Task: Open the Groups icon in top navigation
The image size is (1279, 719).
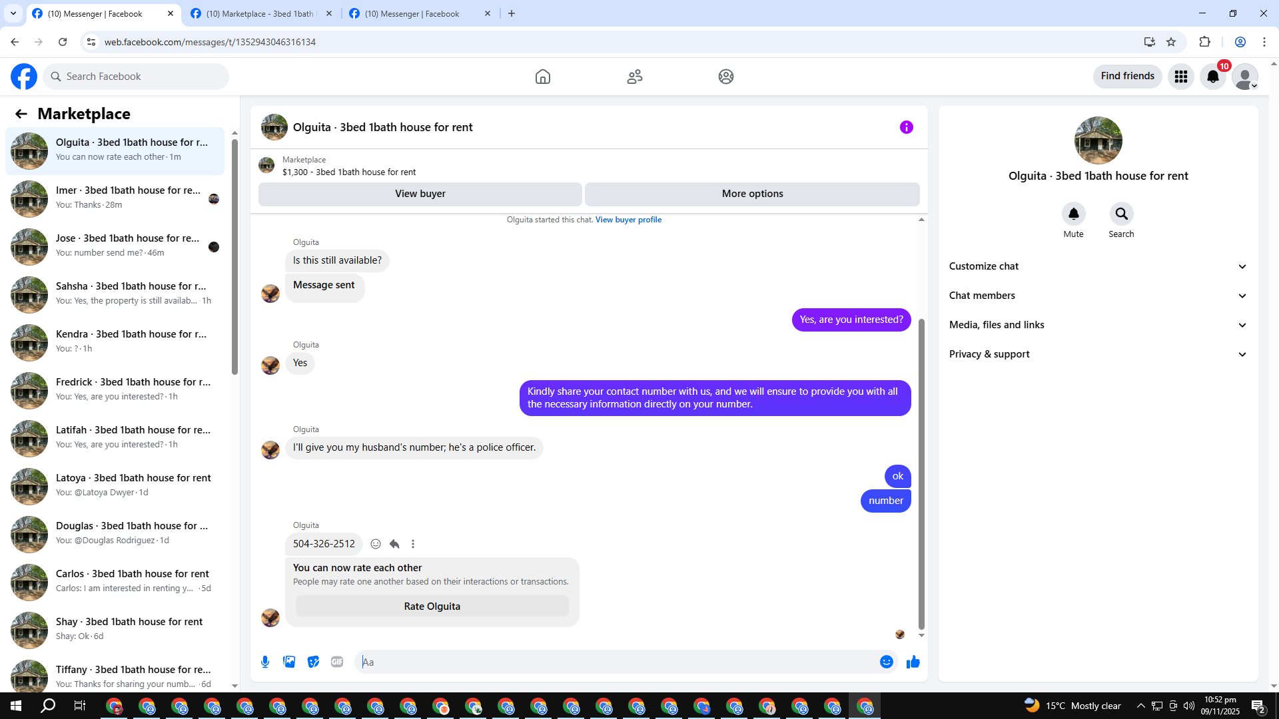Action: (726, 77)
